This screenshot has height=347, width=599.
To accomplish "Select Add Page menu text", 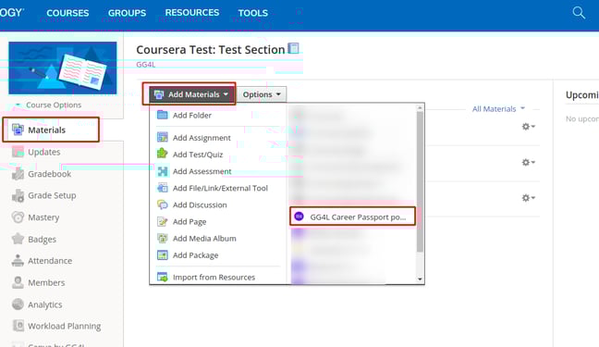I will 189,221.
